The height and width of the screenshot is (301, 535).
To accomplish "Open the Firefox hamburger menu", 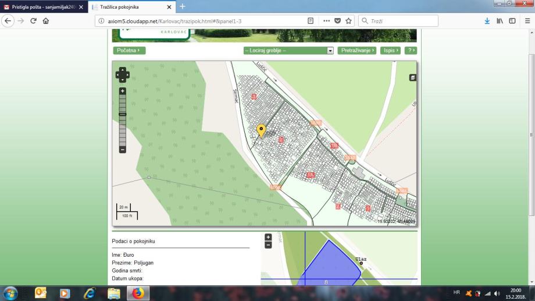I will [x=527, y=21].
